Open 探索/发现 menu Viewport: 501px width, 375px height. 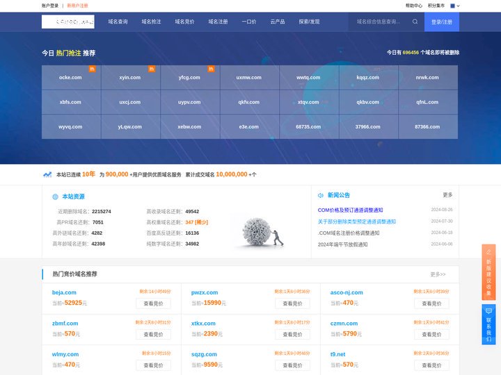[309, 22]
